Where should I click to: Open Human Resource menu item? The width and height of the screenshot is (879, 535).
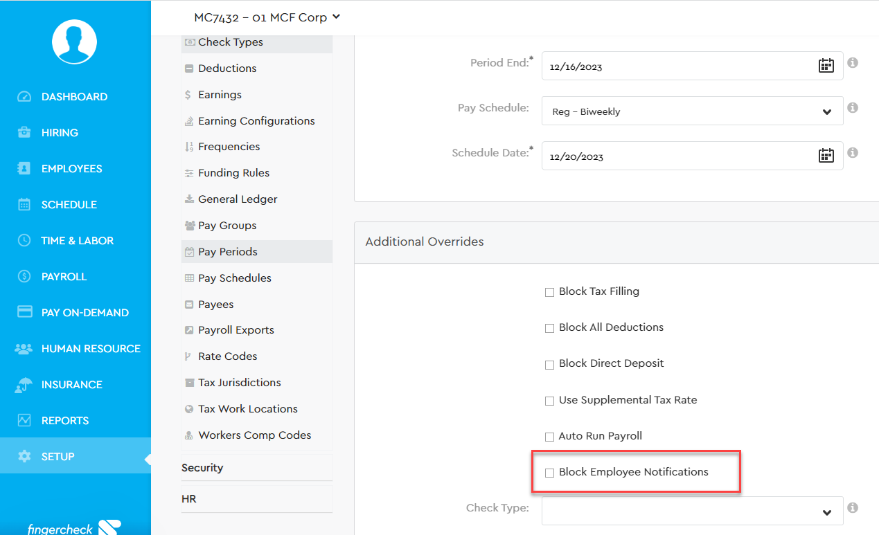coord(91,349)
